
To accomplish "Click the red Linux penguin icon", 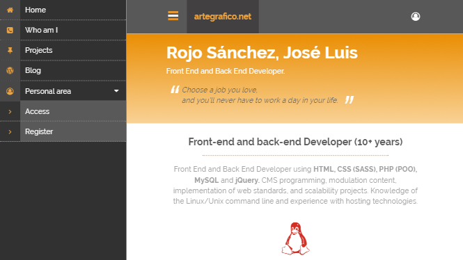I will pos(296,238).
